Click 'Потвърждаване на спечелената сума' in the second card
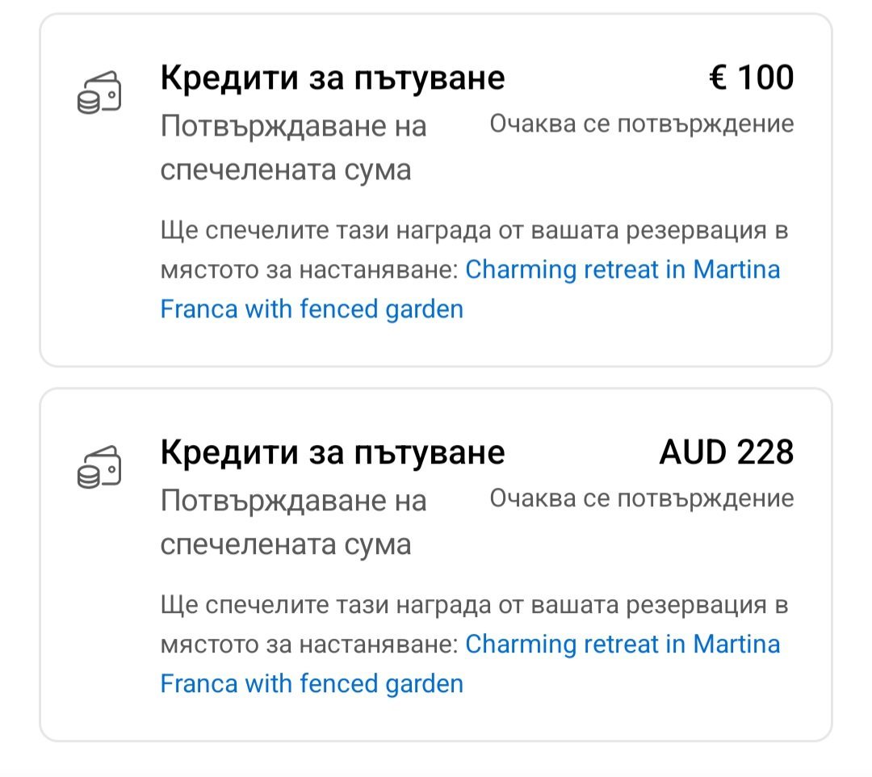 [x=293, y=523]
